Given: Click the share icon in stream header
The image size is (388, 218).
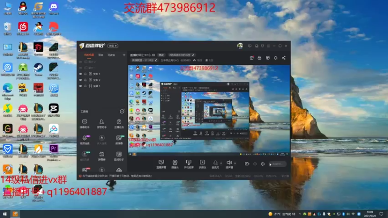Looking at the screenshot, I should [284, 58].
